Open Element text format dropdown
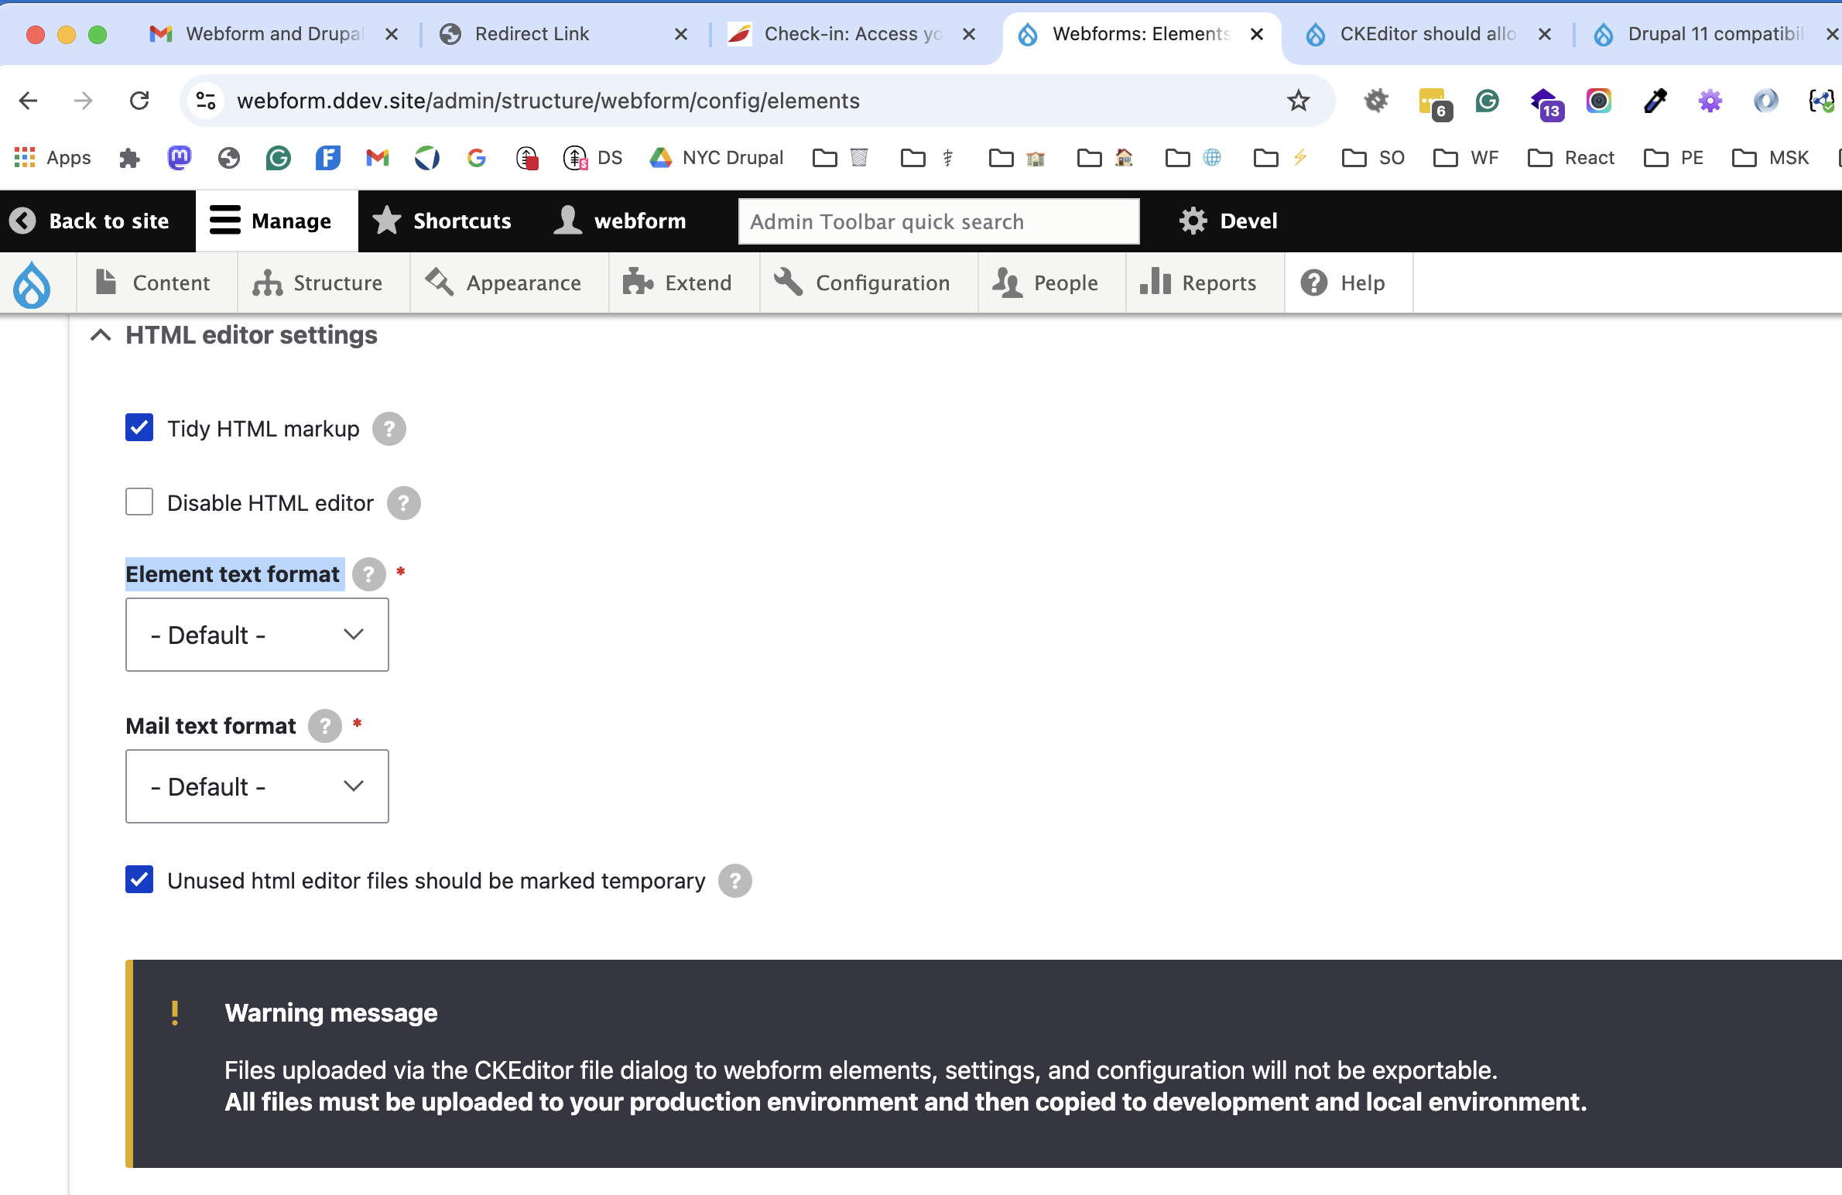The width and height of the screenshot is (1842, 1195). click(257, 635)
